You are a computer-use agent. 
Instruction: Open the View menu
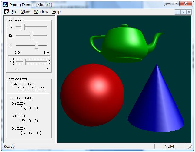click(x=25, y=12)
